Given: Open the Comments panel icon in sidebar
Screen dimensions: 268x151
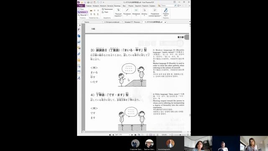Looking at the screenshot, I should pyautogui.click(x=79, y=48).
